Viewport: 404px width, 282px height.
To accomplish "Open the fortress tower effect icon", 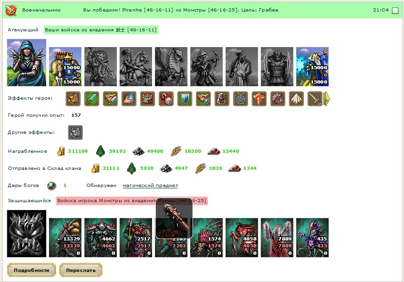I will (147, 99).
